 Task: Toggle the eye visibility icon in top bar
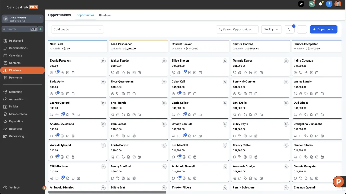point(301,4)
